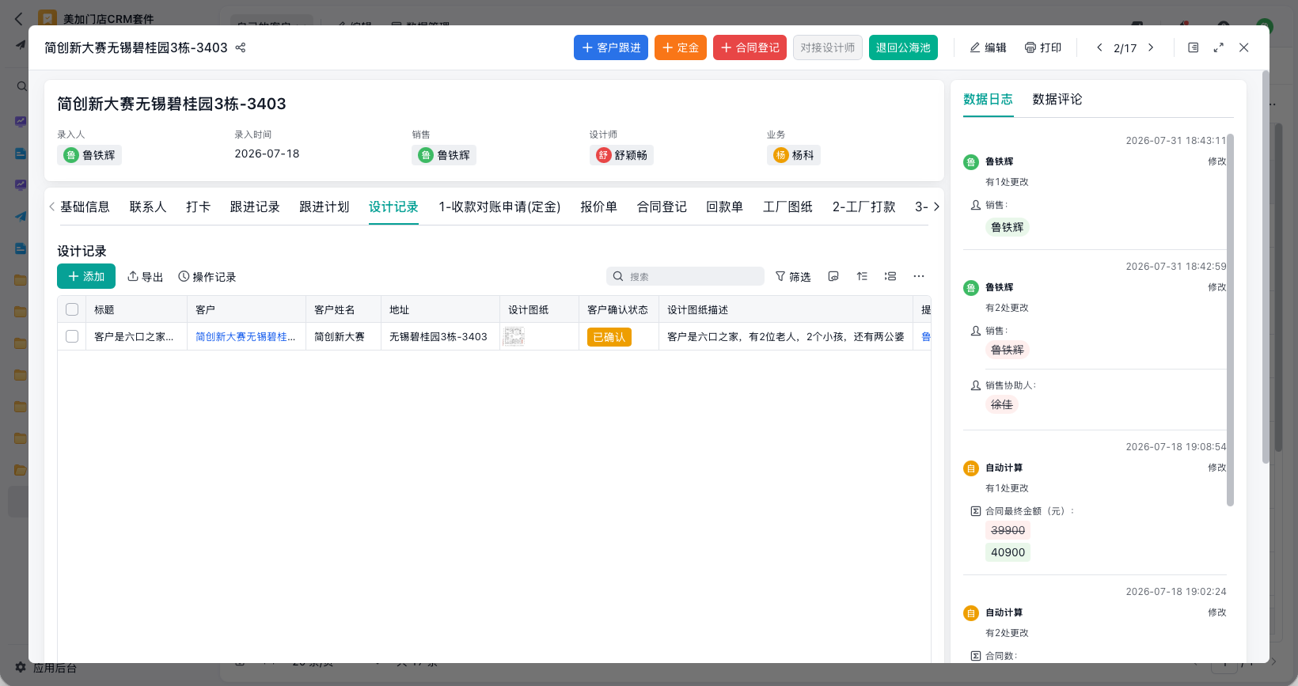Viewport: 1298px width, 686px height.
Task: Click the orange 定金 button
Action: (681, 47)
